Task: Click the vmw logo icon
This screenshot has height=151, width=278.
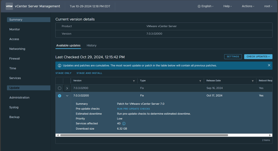Action: [9, 6]
